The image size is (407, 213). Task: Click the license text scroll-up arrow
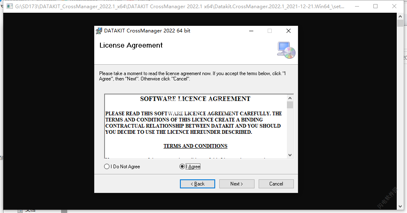pyautogui.click(x=290, y=98)
